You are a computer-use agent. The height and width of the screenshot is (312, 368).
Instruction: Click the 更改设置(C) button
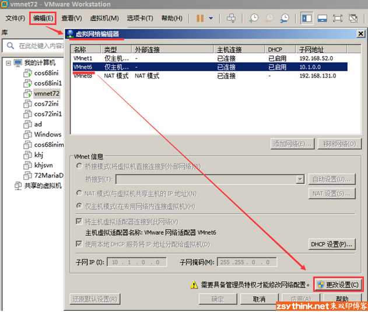[x=338, y=285]
